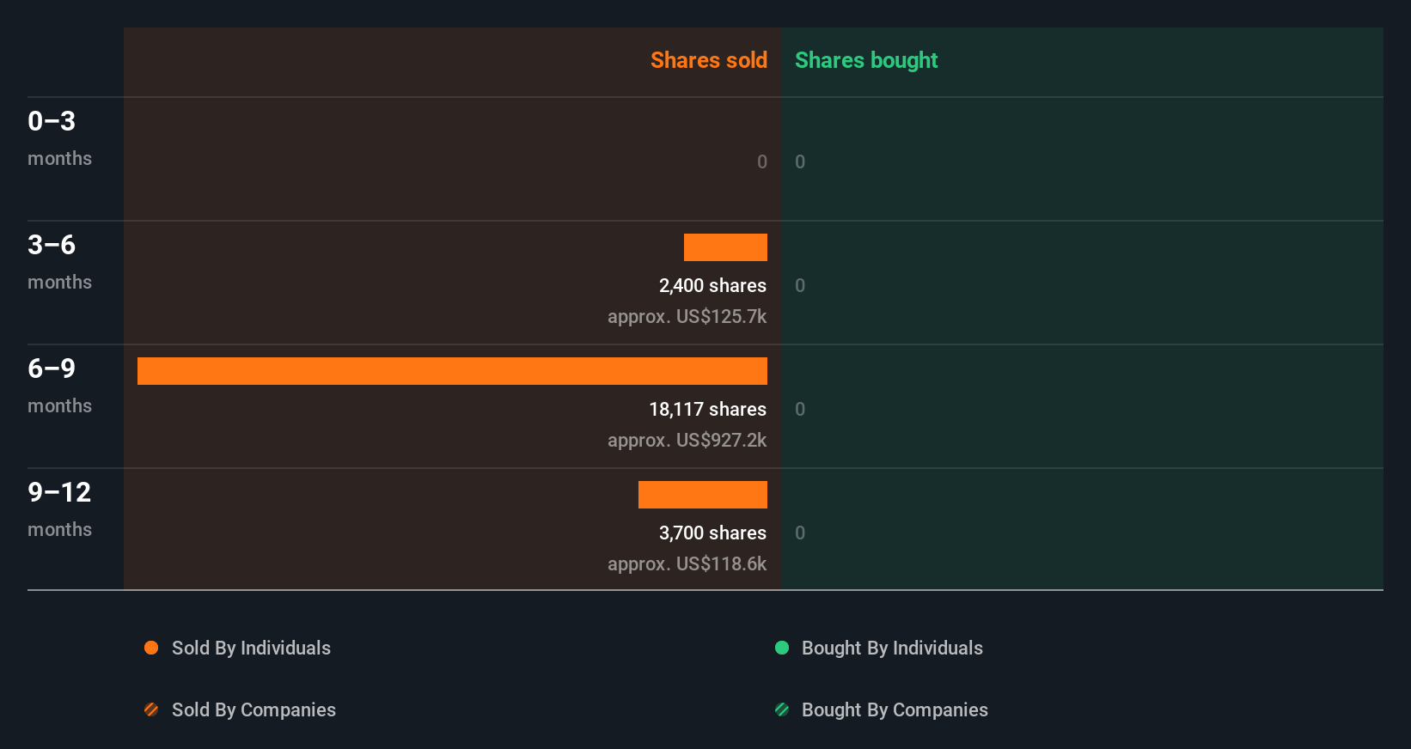Click the 9–12 months orange sold bar
This screenshot has width=1411, height=749.
tap(703, 495)
